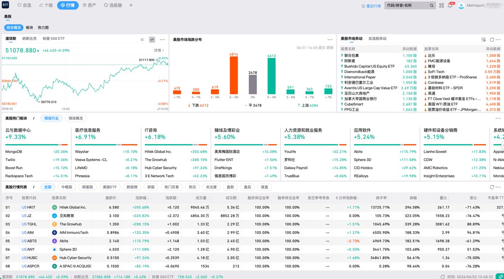Sort by the 涨跌幅 column
This screenshot has width=504, height=279.
pyautogui.click(x=142, y=198)
